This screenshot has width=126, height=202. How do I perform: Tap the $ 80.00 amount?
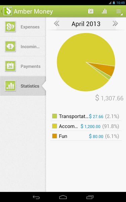pyautogui.click(x=96, y=136)
